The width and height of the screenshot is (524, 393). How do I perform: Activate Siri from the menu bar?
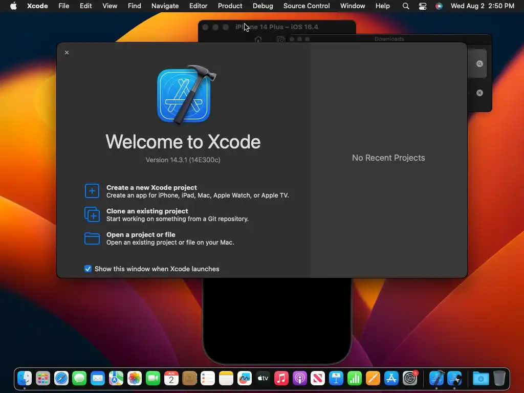pyautogui.click(x=439, y=6)
